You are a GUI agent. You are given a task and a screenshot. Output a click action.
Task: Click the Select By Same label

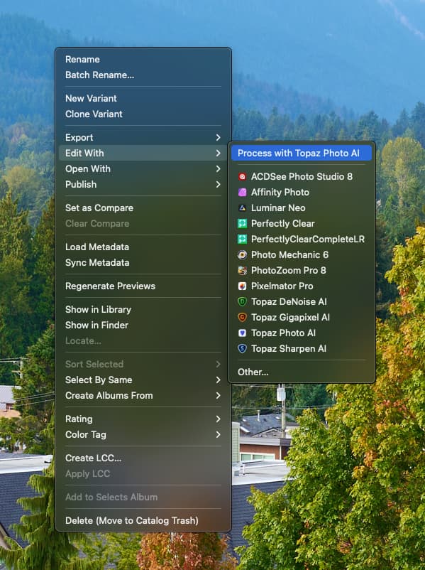coord(99,380)
